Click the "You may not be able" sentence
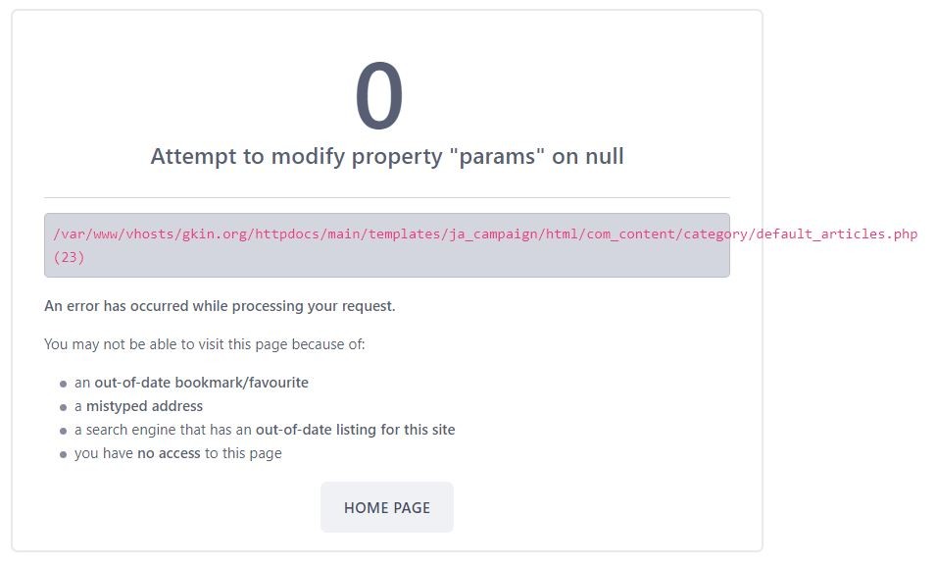The height and width of the screenshot is (569, 936). click(x=204, y=344)
